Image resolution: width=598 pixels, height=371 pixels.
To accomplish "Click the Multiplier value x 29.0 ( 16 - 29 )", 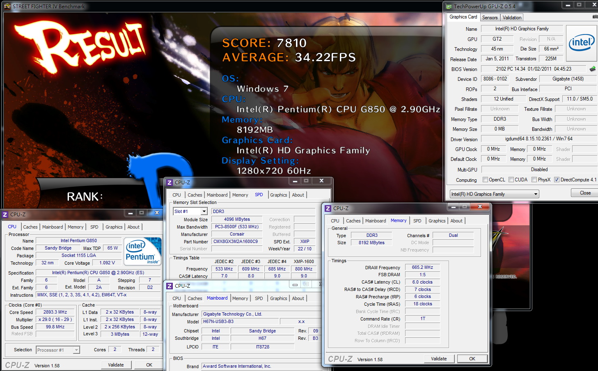I will point(55,319).
